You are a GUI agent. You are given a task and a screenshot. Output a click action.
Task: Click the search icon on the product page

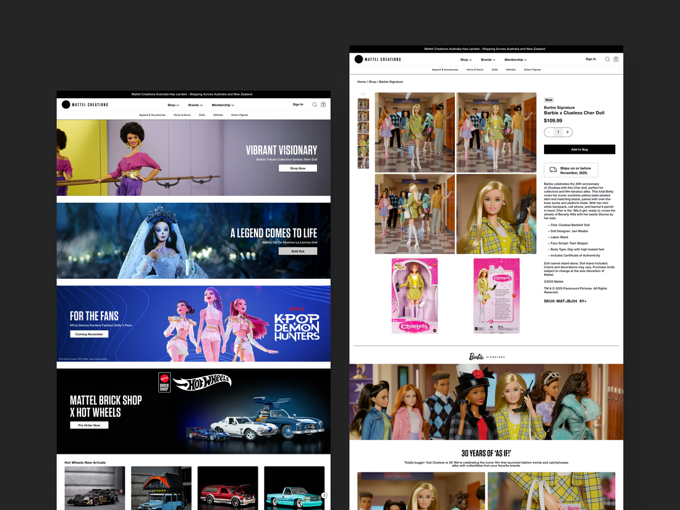point(607,59)
